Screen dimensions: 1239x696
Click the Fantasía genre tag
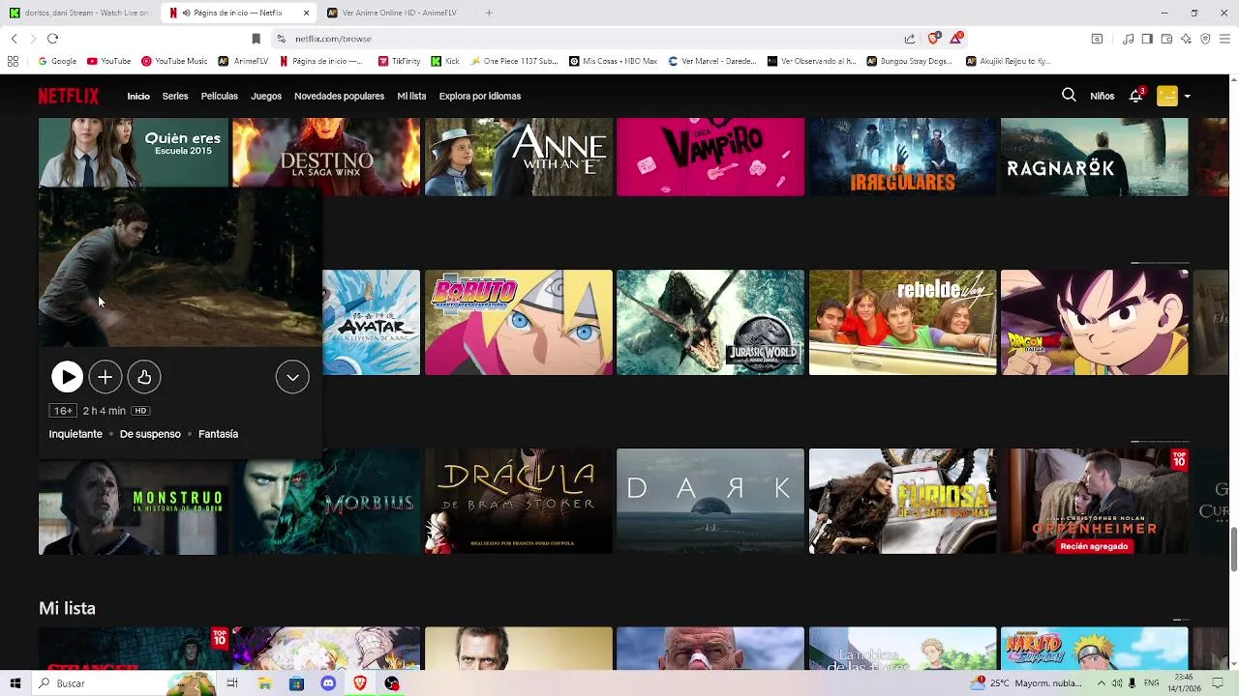(x=218, y=434)
